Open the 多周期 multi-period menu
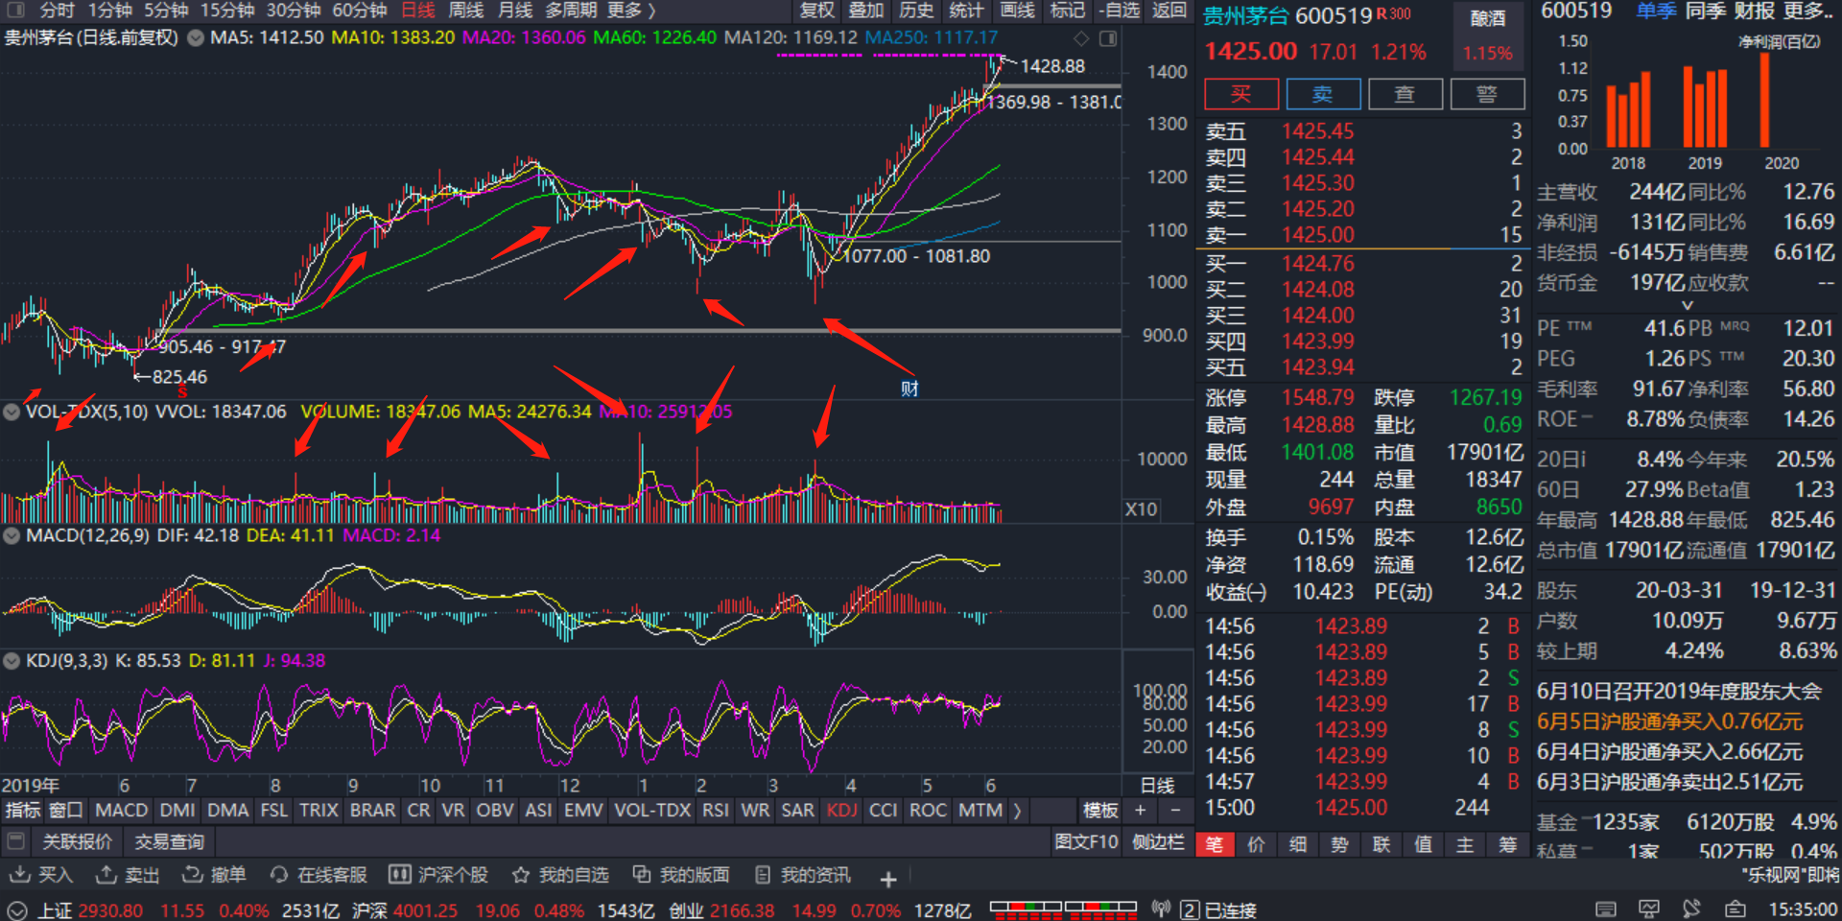 tap(570, 11)
